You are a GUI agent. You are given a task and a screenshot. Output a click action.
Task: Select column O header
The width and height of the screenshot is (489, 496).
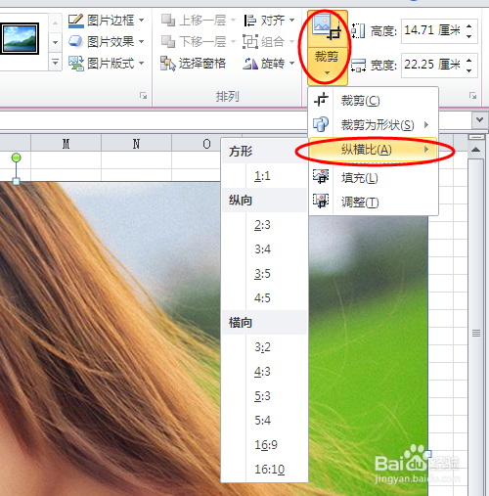pos(206,144)
